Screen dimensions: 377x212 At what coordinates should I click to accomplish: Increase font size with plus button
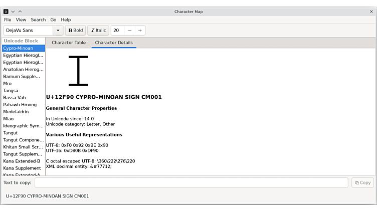click(x=140, y=31)
